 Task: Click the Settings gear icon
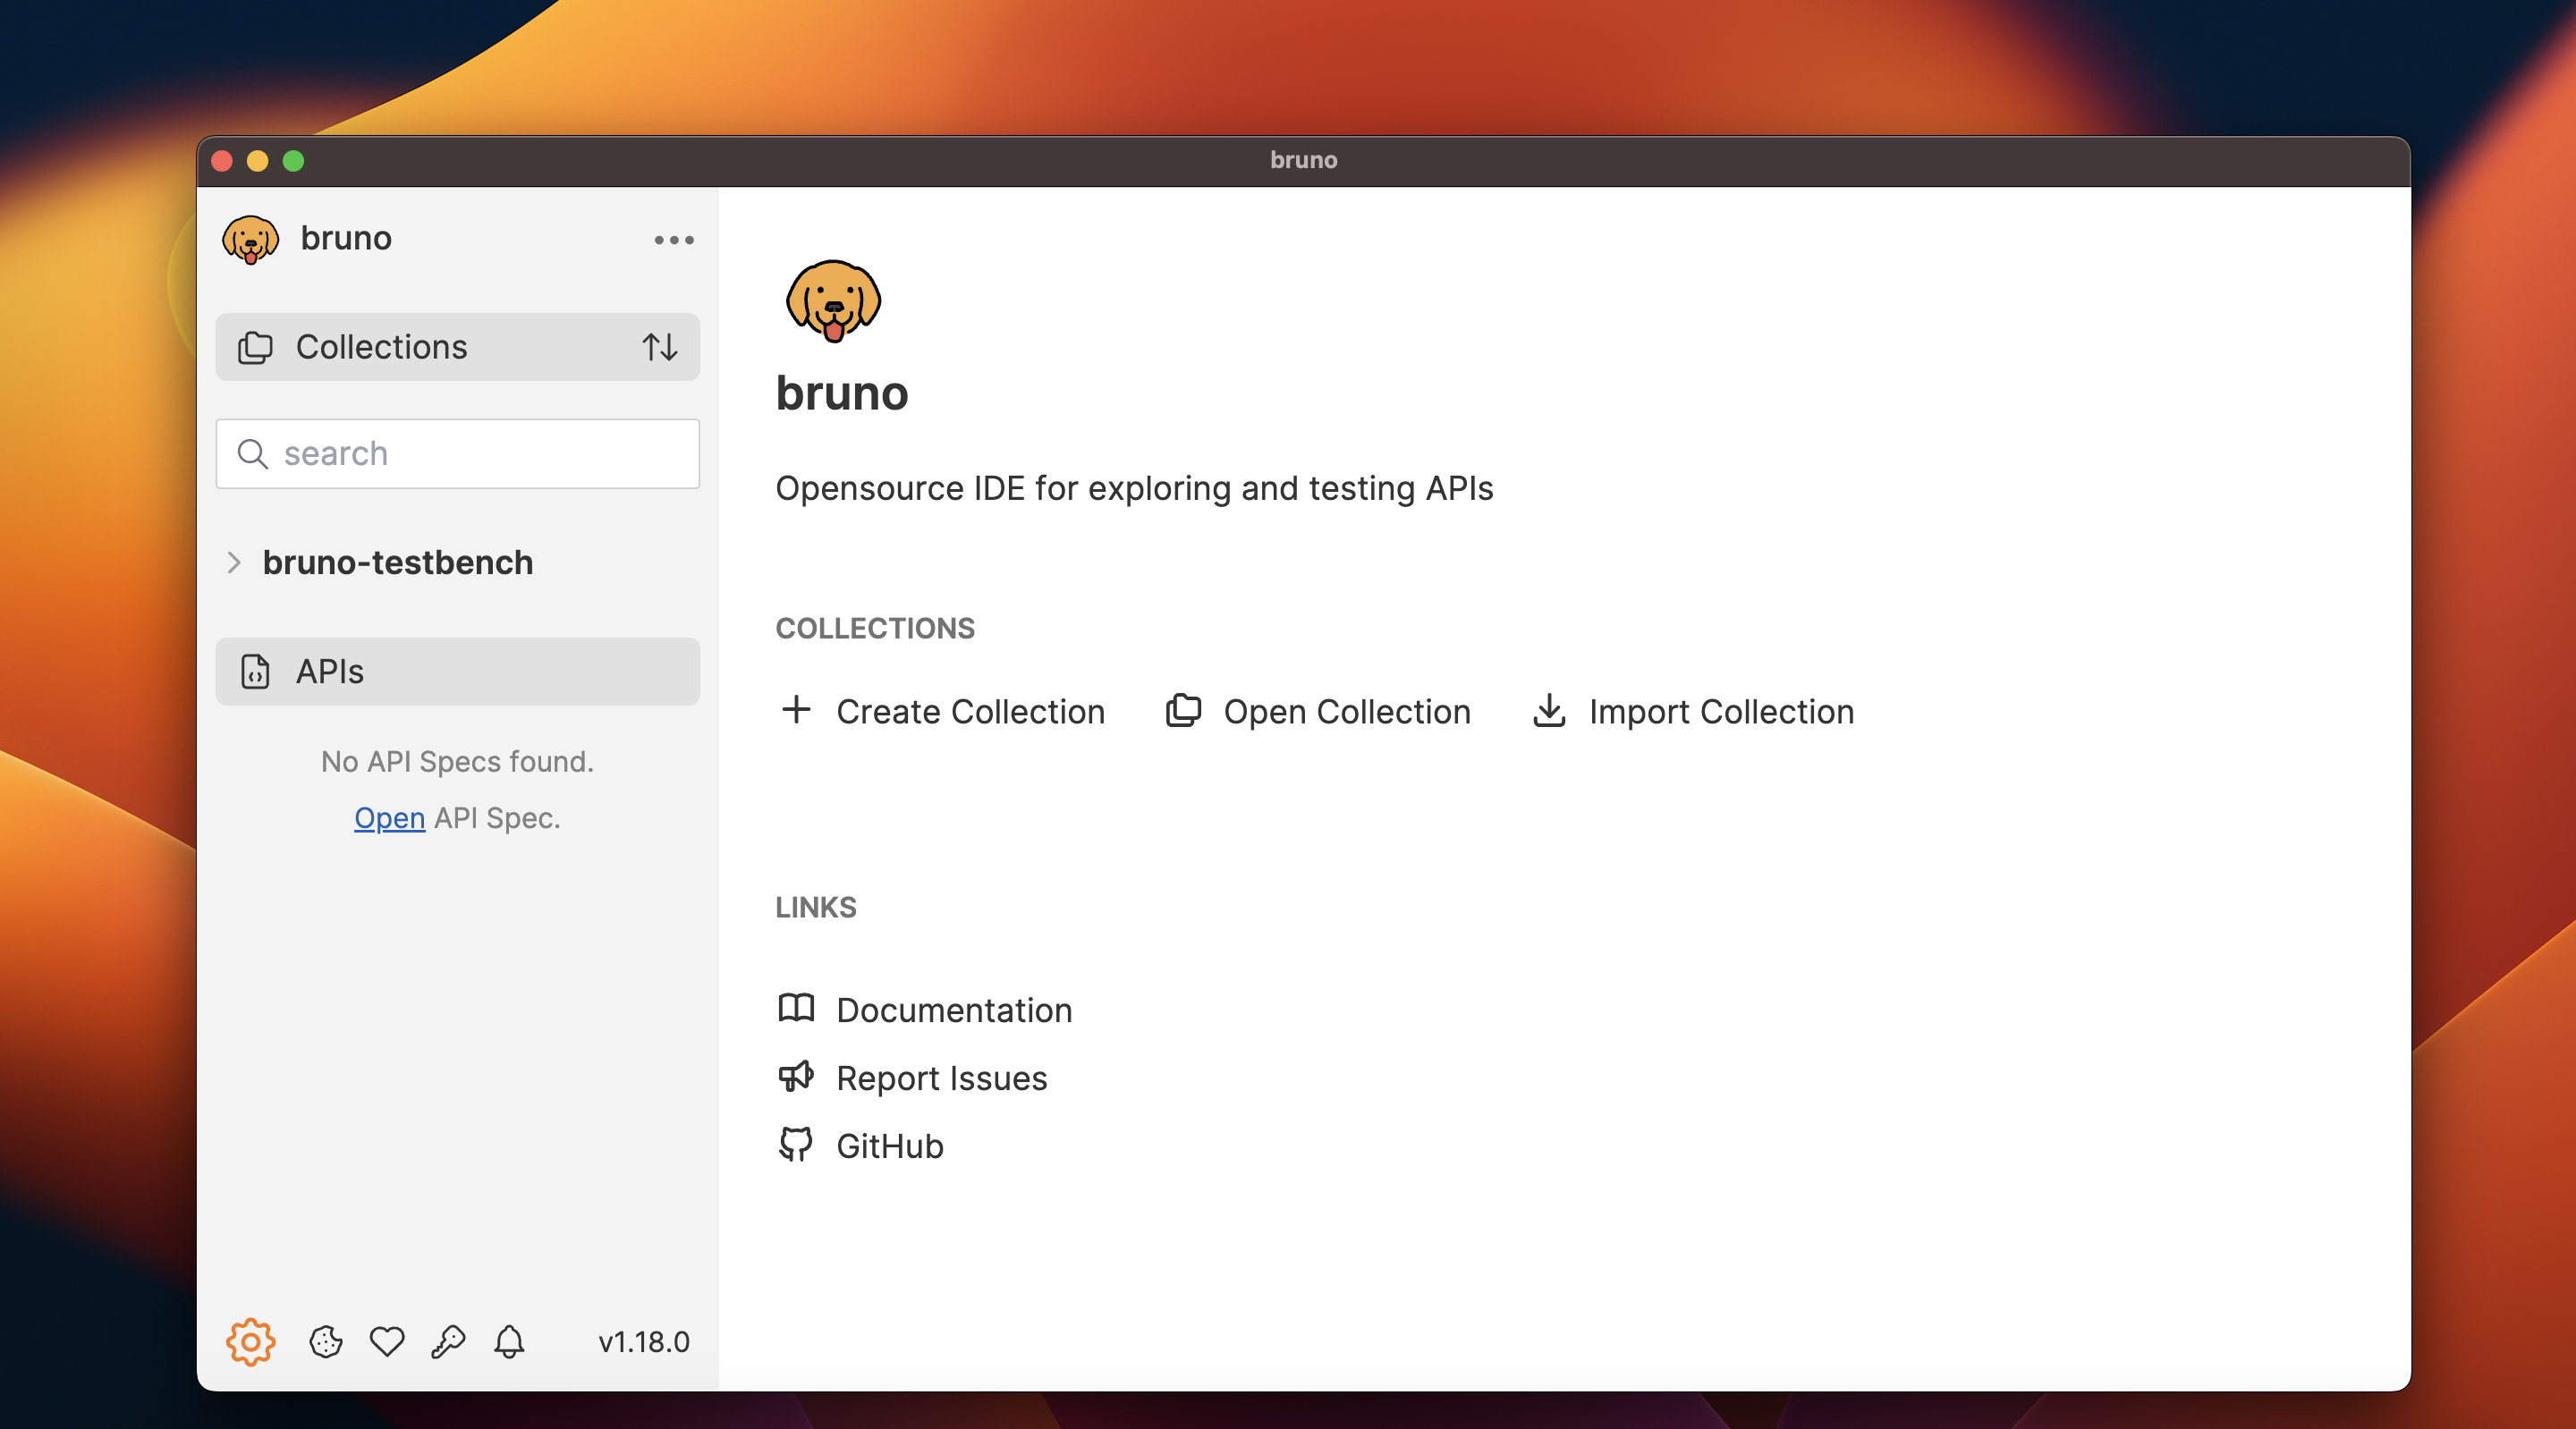(x=248, y=1340)
